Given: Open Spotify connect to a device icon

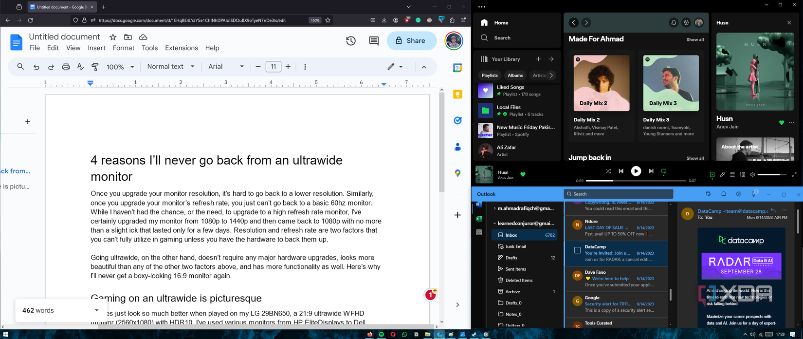Looking at the screenshot, I should coord(742,174).
